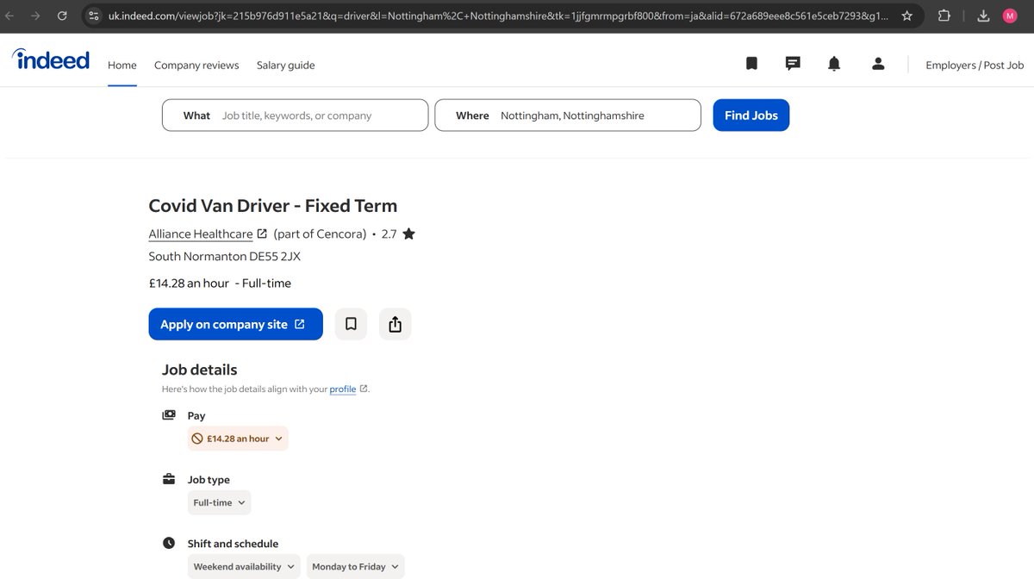This screenshot has width=1034, height=579.
Task: Click the Job type briefcase icon
Action: pos(169,479)
